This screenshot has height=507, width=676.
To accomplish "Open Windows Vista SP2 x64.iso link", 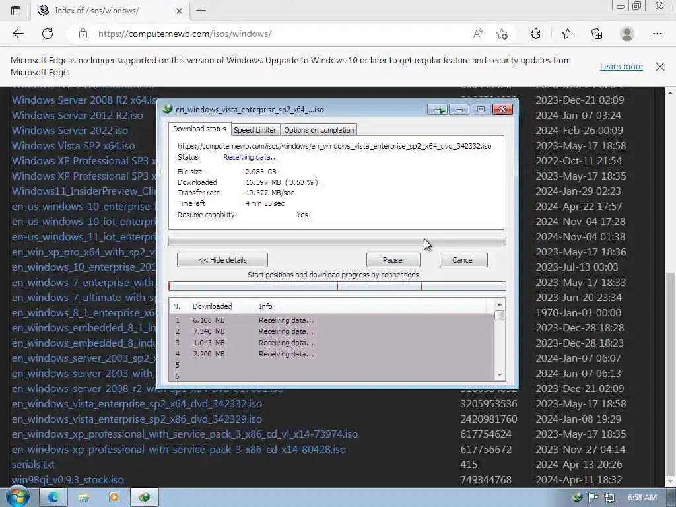I will click(73, 145).
